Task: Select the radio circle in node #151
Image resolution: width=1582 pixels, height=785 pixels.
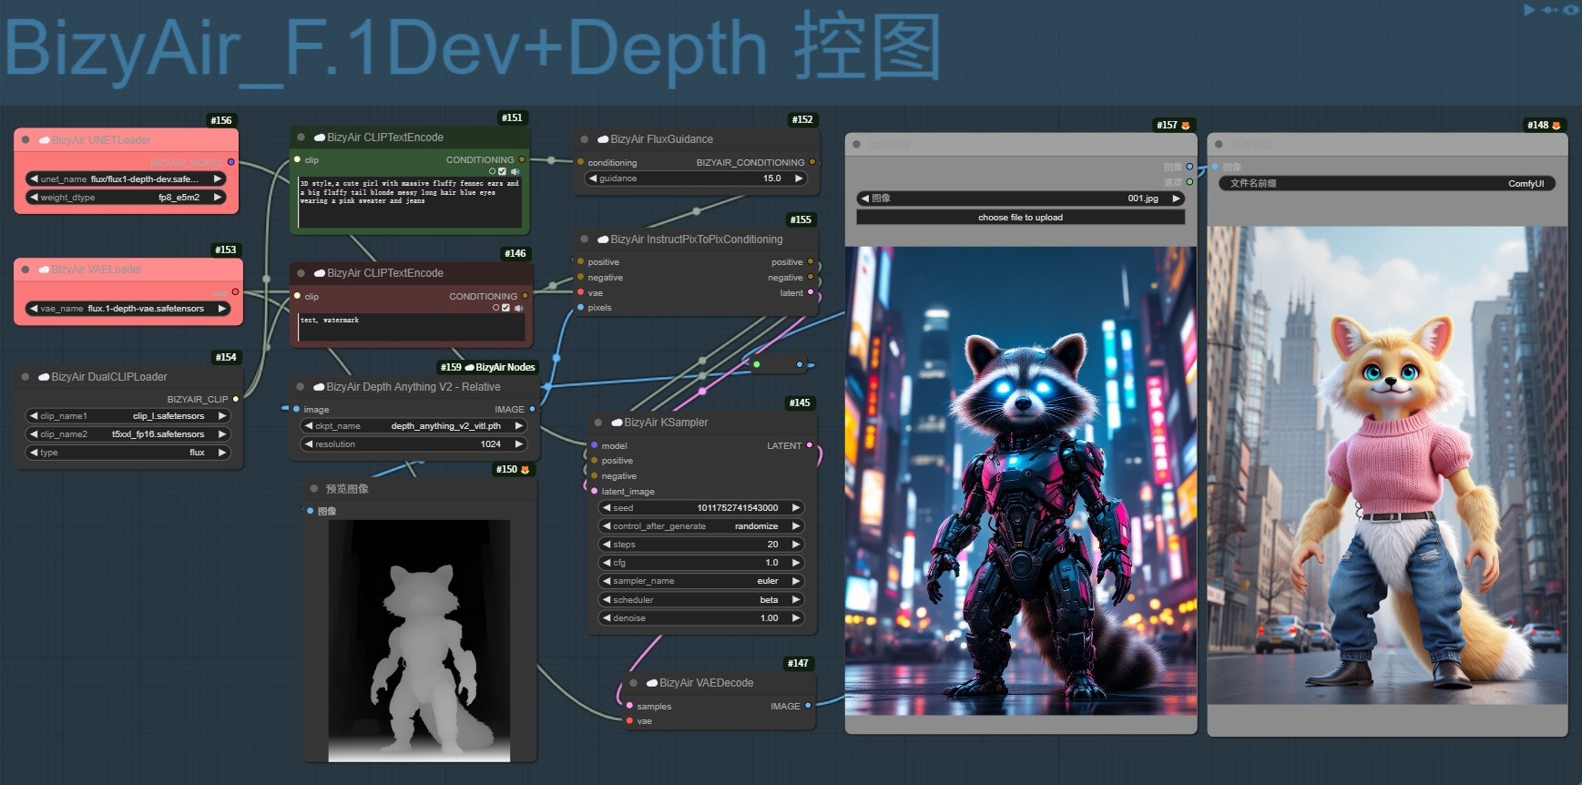Action: click(492, 171)
